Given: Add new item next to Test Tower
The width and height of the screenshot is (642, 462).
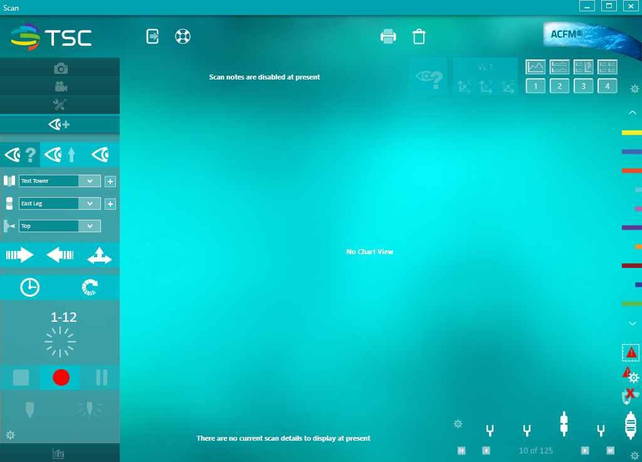Looking at the screenshot, I should tap(110, 182).
